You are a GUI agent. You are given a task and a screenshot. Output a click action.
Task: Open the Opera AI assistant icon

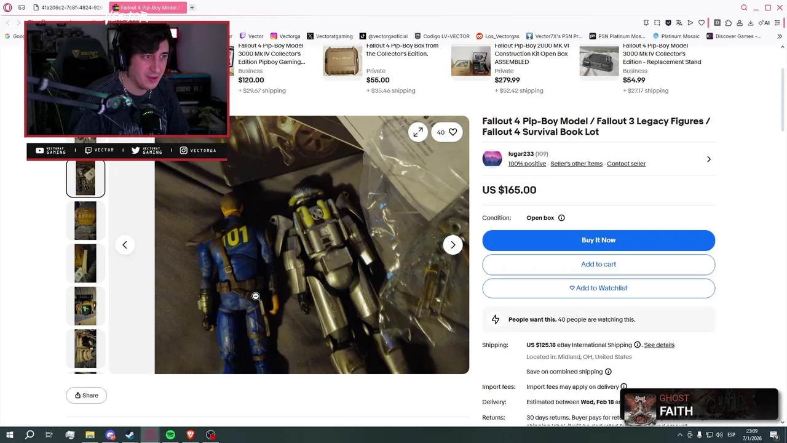click(x=764, y=23)
